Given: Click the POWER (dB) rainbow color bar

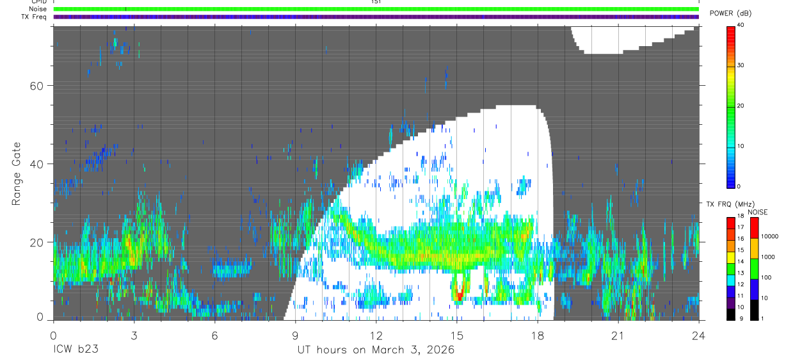Looking at the screenshot, I should (730, 106).
